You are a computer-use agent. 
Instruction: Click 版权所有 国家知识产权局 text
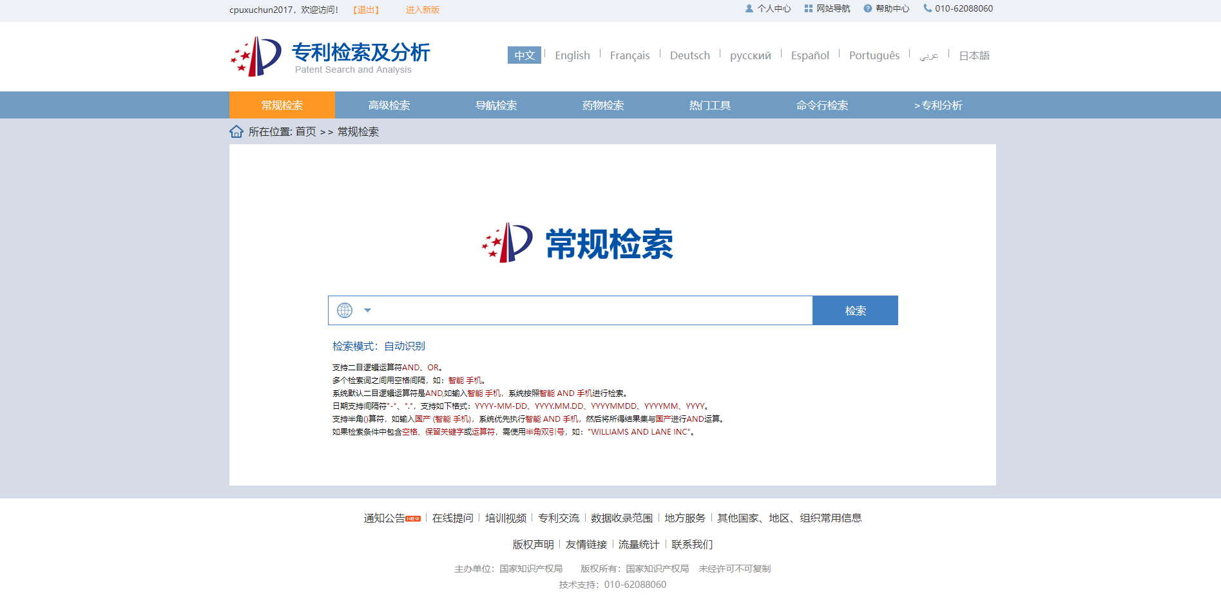[x=635, y=569]
